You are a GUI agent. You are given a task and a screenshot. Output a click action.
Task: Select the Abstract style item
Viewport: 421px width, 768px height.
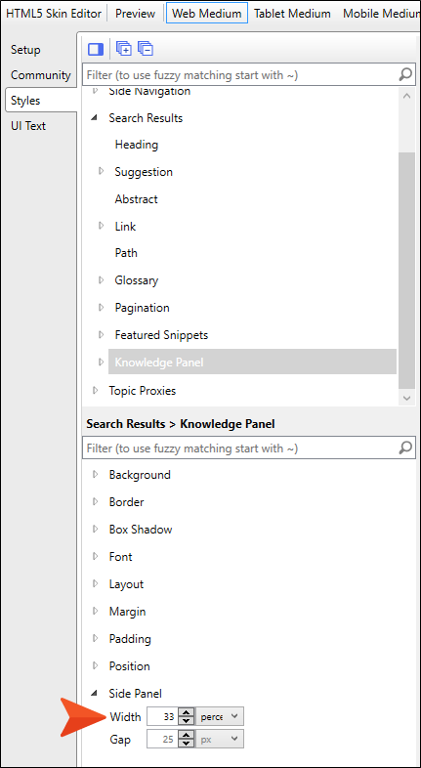tap(136, 199)
